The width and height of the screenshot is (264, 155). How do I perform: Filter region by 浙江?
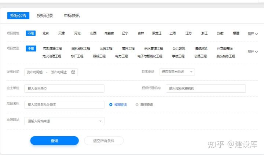tap(204, 33)
